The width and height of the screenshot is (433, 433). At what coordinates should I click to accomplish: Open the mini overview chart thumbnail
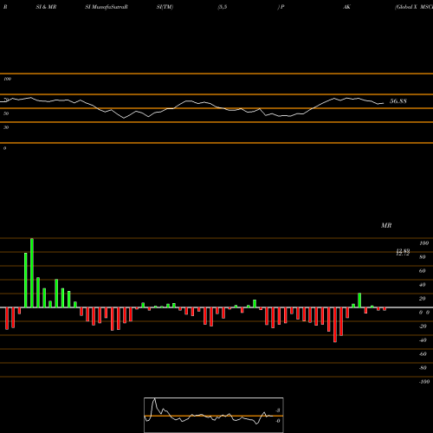pos(214,415)
